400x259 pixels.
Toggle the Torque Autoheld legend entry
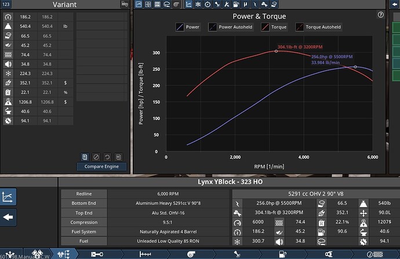pos(319,27)
